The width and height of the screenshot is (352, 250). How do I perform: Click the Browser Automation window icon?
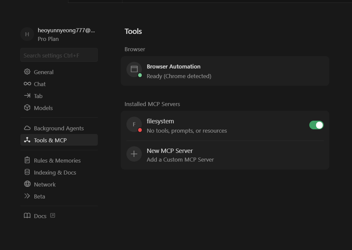coord(134,69)
